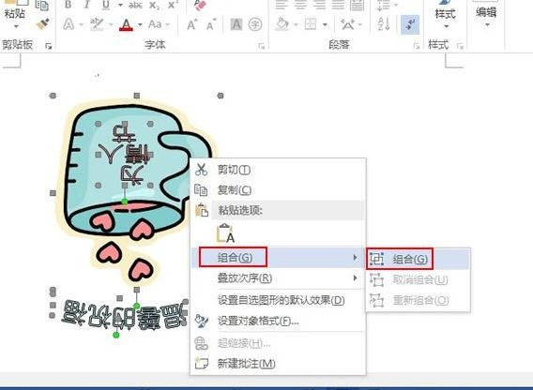This screenshot has height=390, width=533.
Task: Open the text effects dropdown arrow
Action: click(81, 24)
